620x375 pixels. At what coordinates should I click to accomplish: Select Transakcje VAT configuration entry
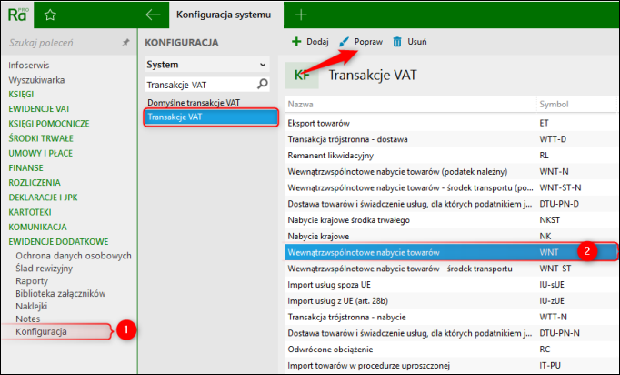pos(211,117)
